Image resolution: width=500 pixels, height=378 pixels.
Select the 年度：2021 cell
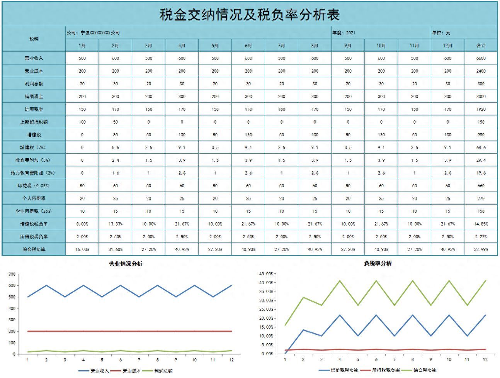(x=344, y=33)
